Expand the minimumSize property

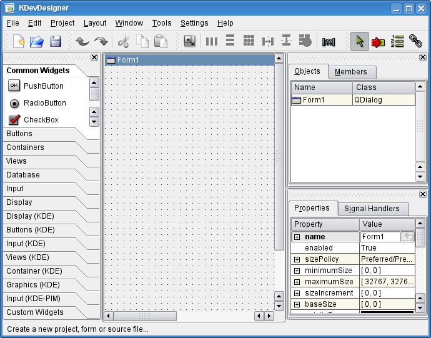297,271
